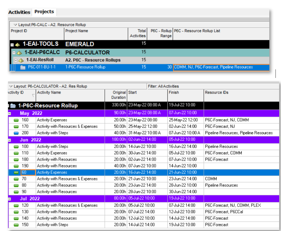Click the folder icon beside 1-P6C-Resource Rollup header
The image size is (281, 231).
tap(13, 106)
